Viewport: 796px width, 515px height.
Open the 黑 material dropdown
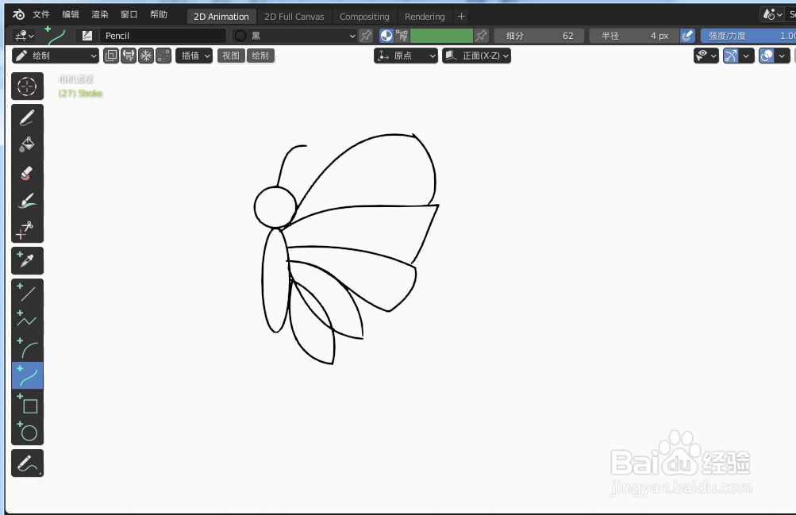pos(295,36)
